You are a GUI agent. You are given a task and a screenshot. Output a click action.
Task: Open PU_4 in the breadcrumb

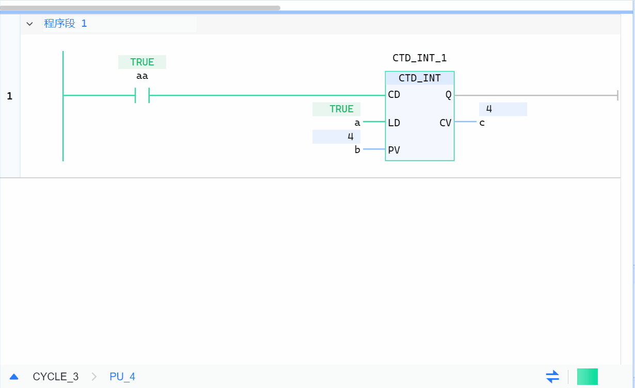tap(122, 377)
